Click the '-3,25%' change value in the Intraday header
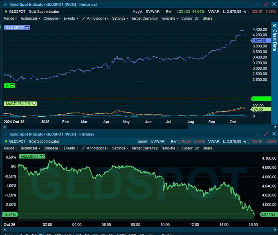Viewport: 278px width, 235px height. pos(270,141)
